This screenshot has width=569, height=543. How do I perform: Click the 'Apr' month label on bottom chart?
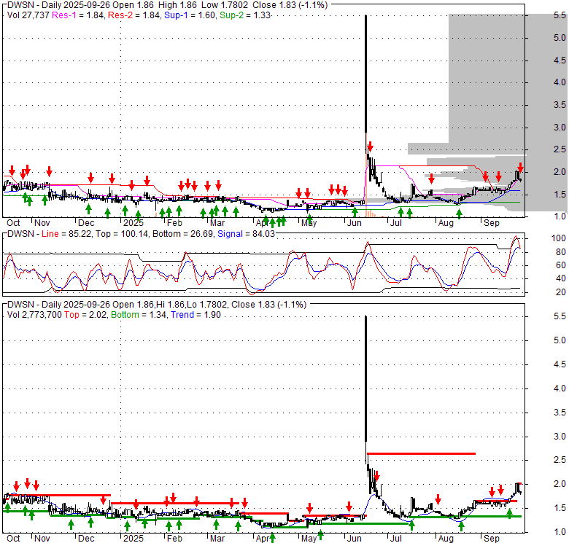click(263, 539)
